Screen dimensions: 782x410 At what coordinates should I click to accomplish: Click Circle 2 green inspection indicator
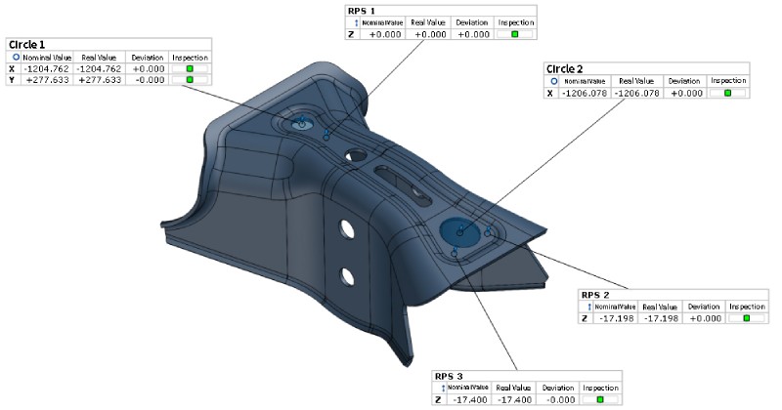point(727,93)
